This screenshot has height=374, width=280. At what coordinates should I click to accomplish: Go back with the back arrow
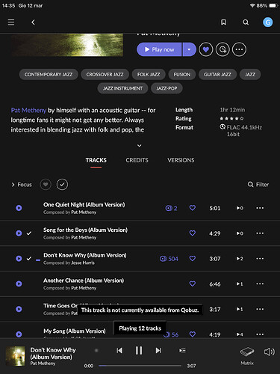33,22
